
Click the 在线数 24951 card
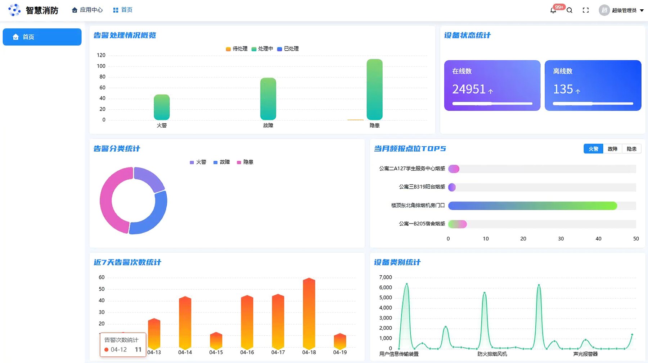tap(492, 86)
